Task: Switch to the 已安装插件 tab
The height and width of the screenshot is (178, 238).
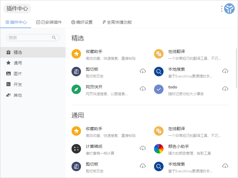Action: [49, 22]
